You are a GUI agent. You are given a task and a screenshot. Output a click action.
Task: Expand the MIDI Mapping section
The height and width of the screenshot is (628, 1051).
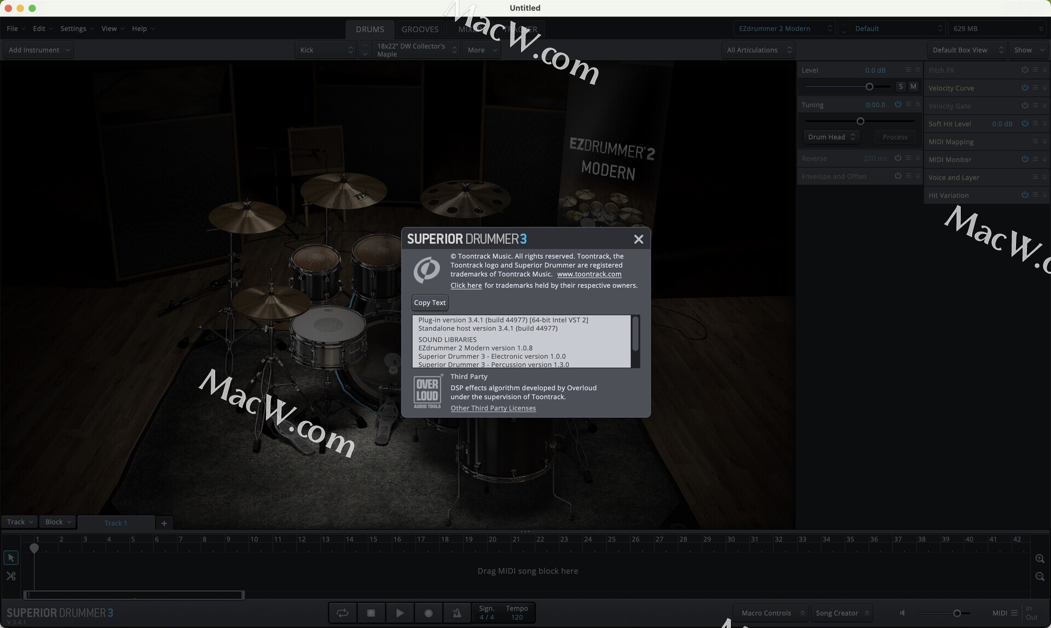click(x=1044, y=141)
